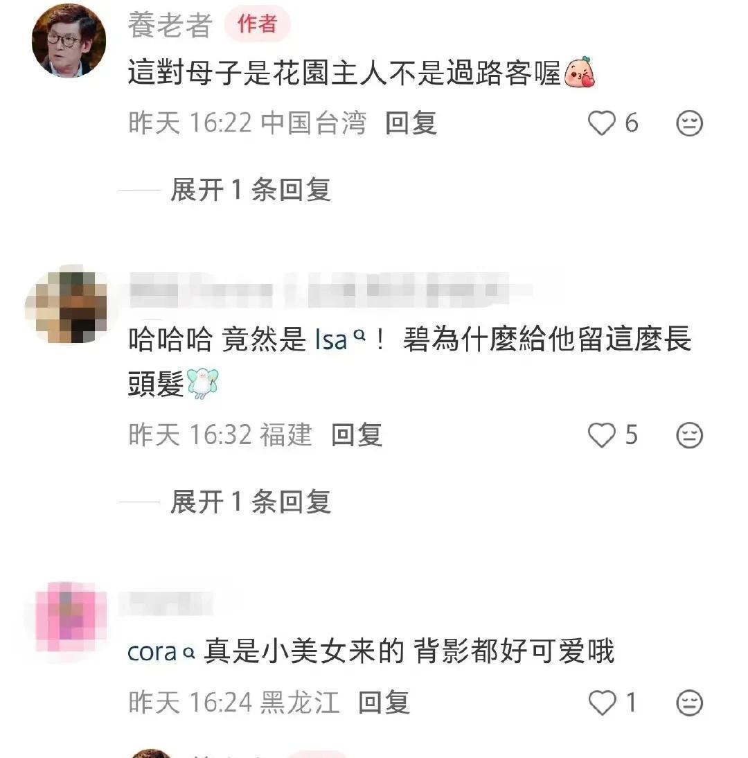This screenshot has height=758, width=748.
Task: Tap search icon next to Isa
Action: pos(359,335)
